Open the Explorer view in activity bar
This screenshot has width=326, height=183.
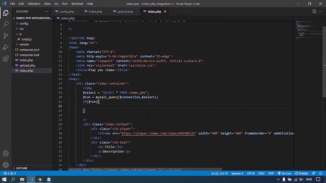pos(6,13)
